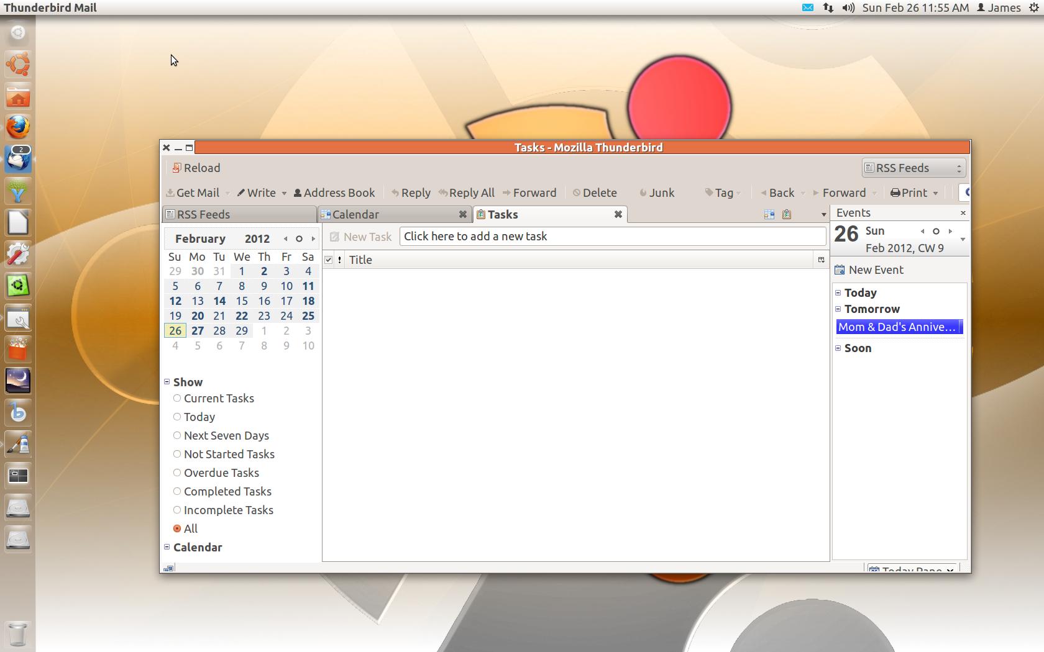
Task: Go to previous month in mini calendar
Action: point(285,239)
